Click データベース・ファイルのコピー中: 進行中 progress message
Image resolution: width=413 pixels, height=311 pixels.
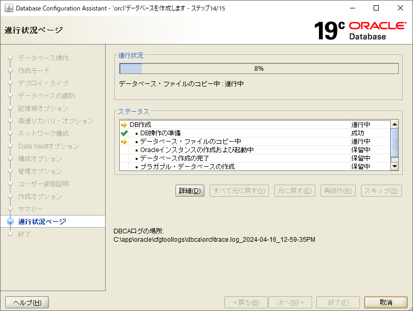[181, 84]
